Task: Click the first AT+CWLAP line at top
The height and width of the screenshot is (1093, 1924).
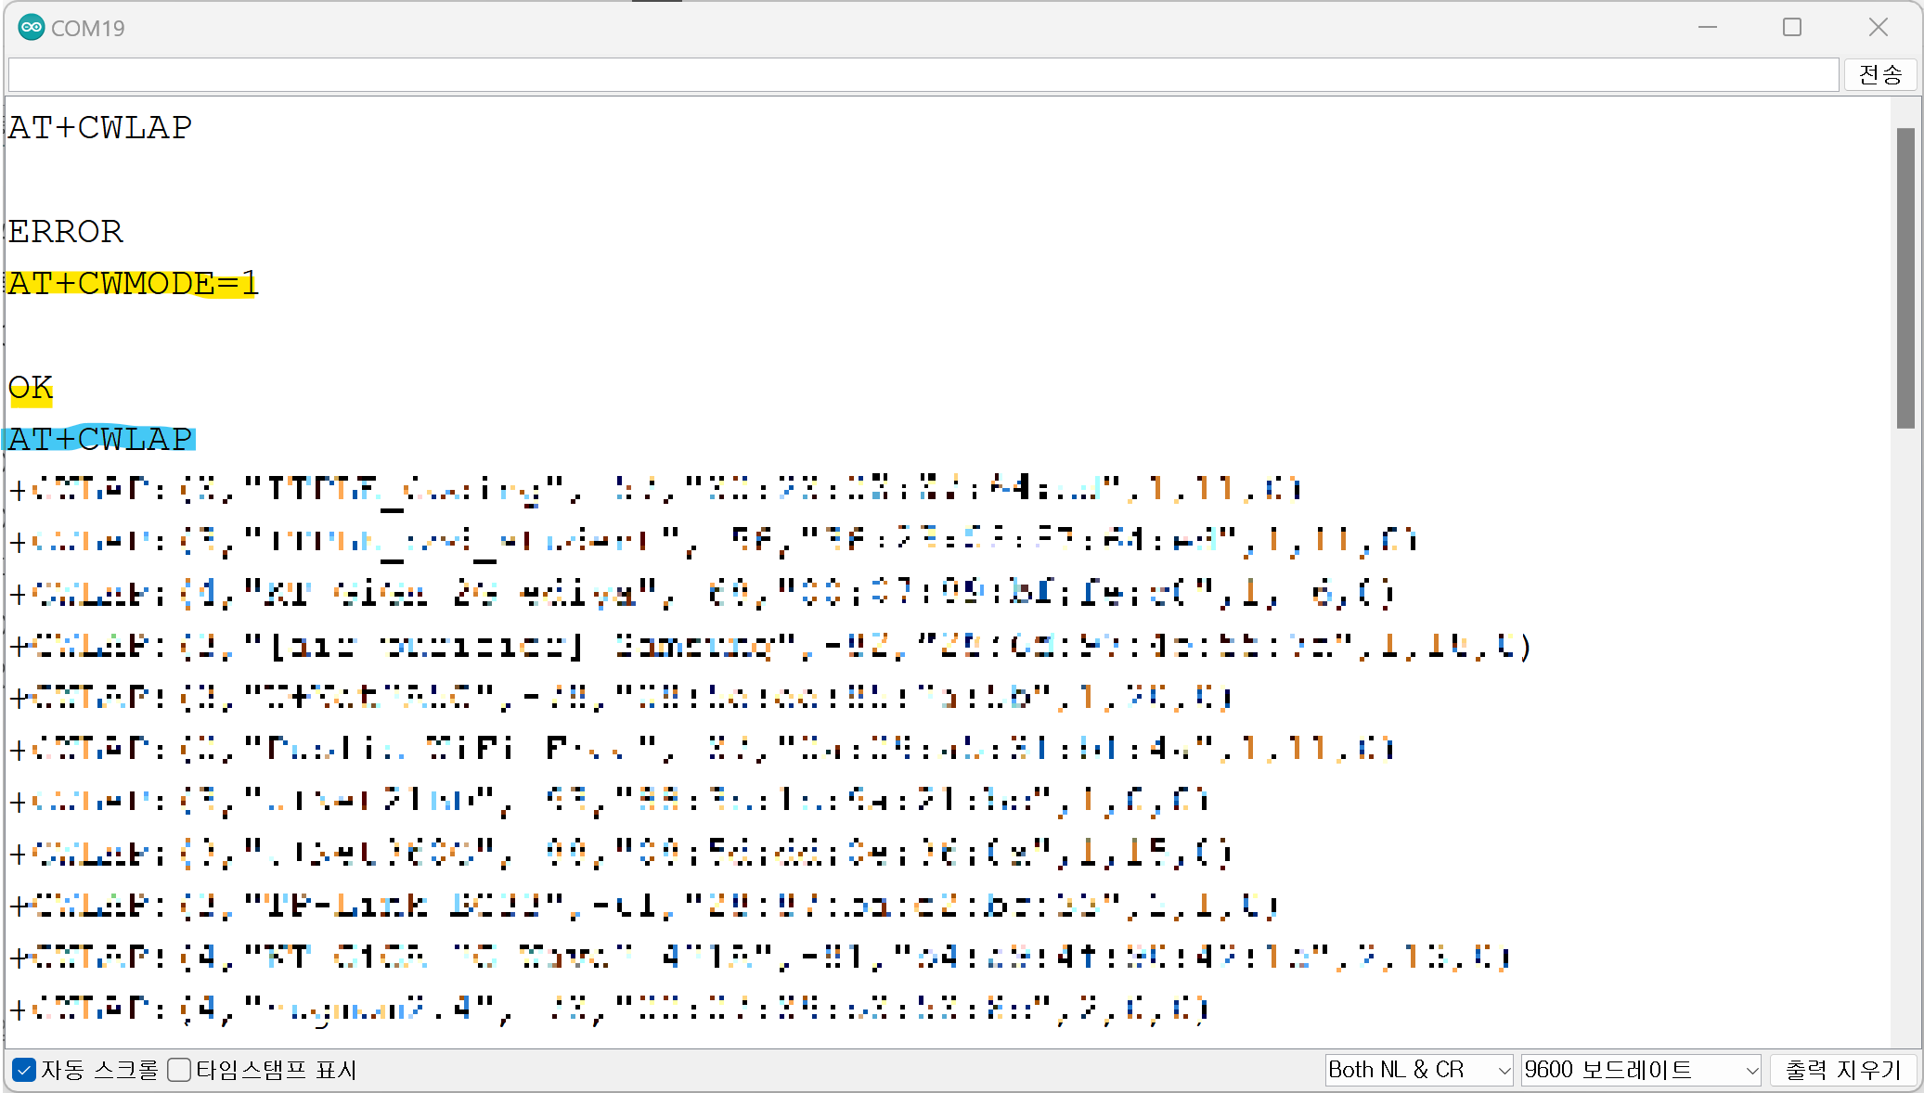Action: click(x=100, y=127)
